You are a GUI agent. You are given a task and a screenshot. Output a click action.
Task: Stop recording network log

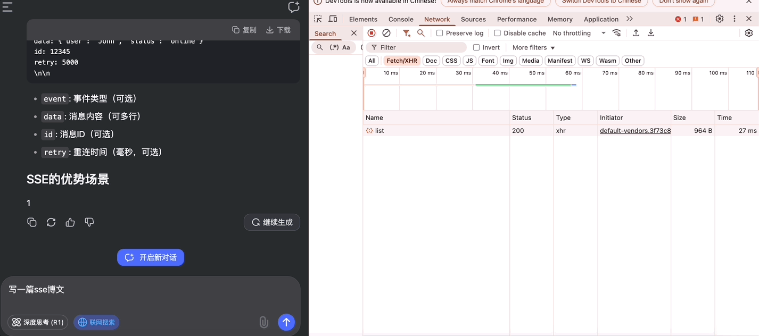pos(372,33)
